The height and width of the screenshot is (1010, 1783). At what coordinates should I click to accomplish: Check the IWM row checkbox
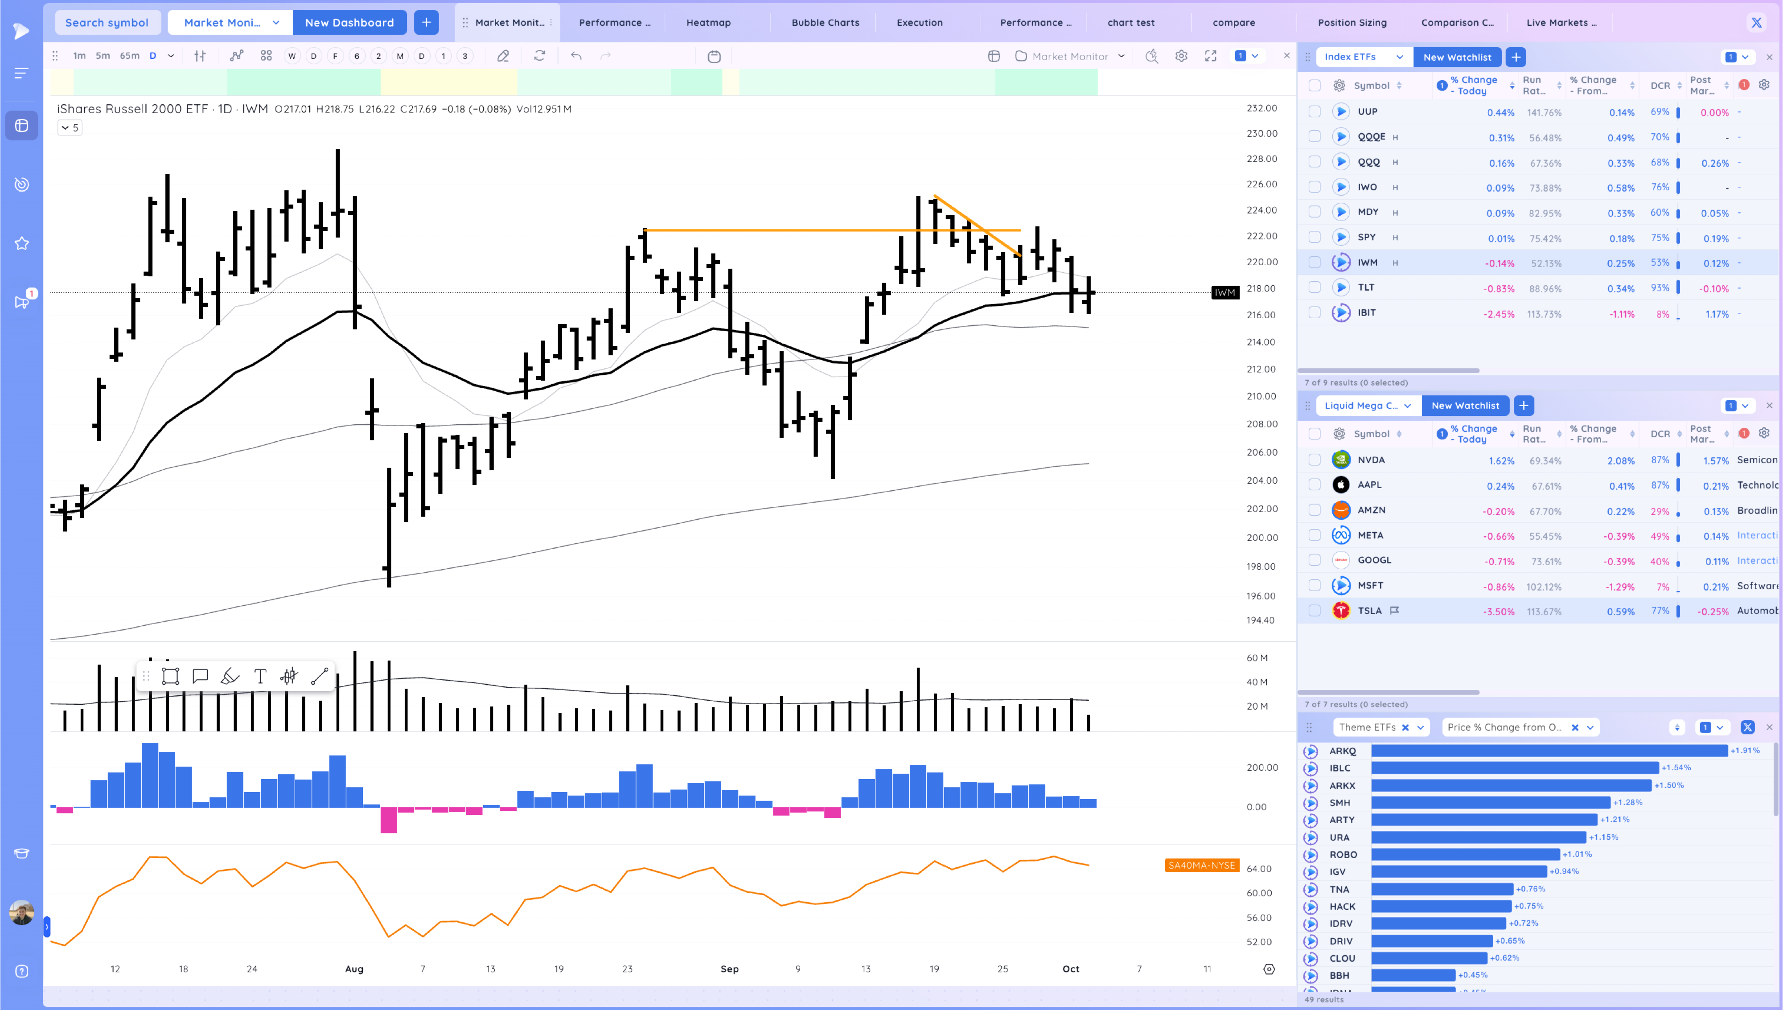(x=1314, y=262)
